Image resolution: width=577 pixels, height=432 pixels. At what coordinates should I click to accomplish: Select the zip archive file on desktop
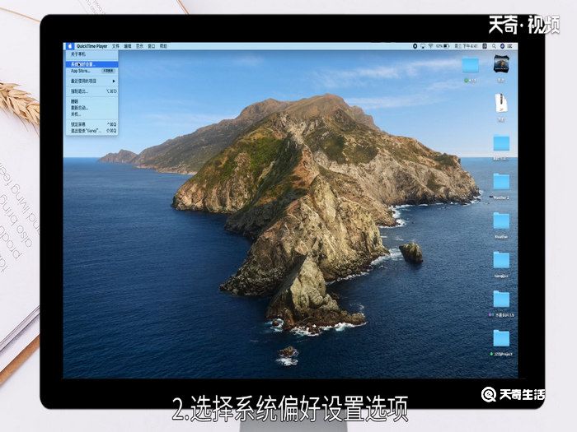coord(501,103)
